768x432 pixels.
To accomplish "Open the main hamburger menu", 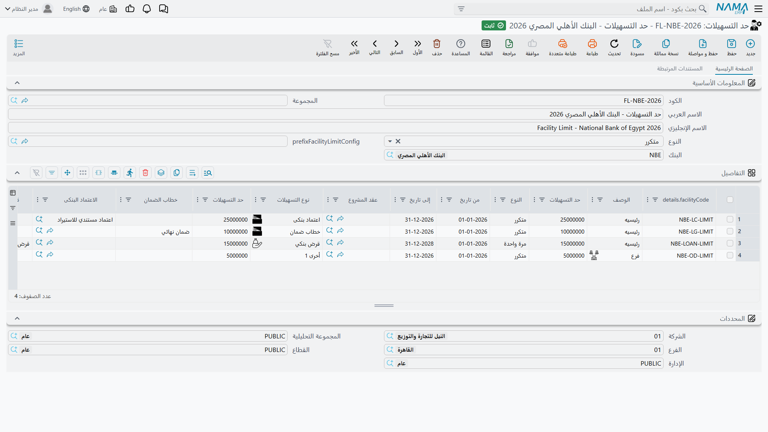I will 758,9.
